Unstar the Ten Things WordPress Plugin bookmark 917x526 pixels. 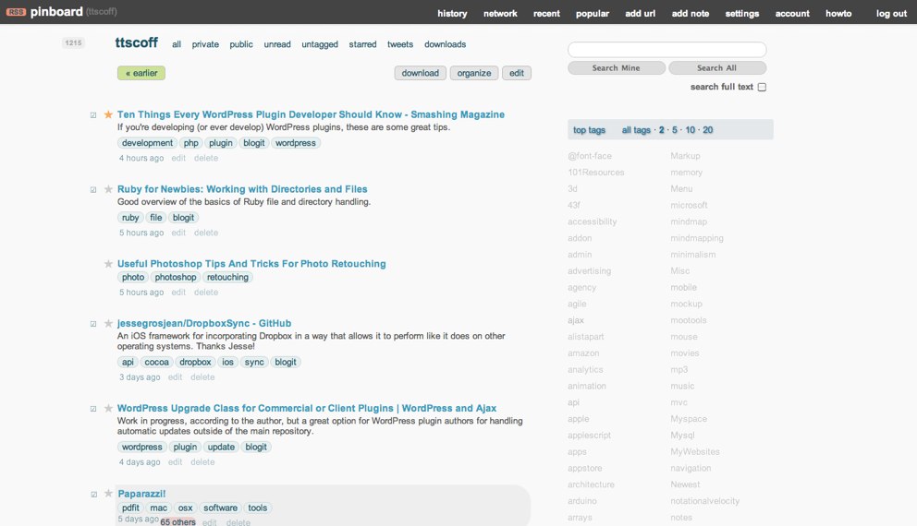coord(108,114)
